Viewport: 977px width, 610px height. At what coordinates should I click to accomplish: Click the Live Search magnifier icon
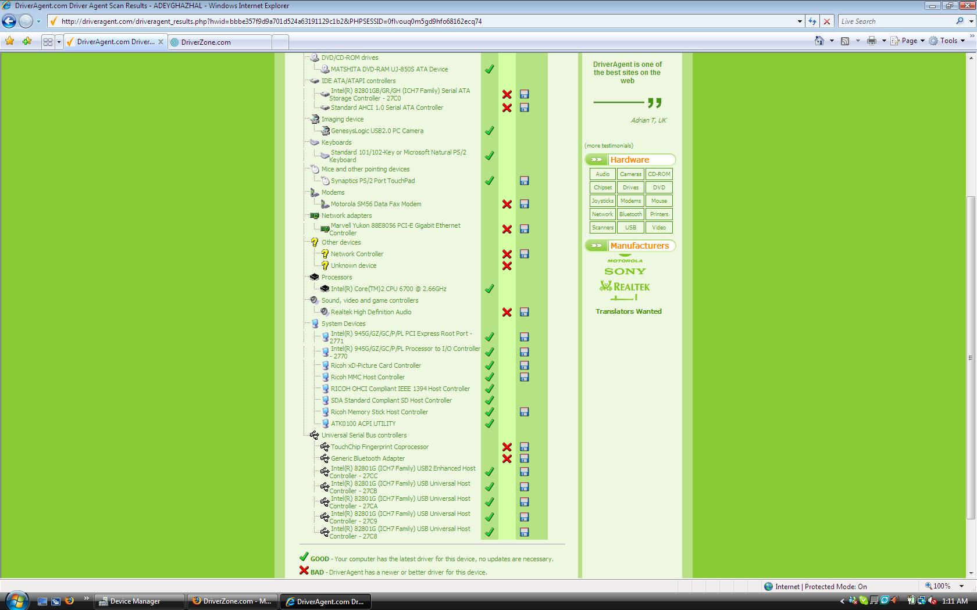tap(960, 21)
